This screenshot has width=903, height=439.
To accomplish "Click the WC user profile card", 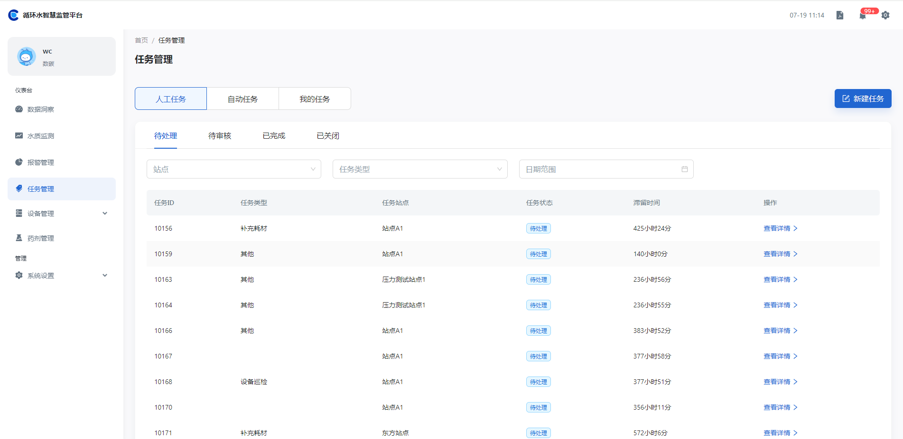I will coord(62,56).
